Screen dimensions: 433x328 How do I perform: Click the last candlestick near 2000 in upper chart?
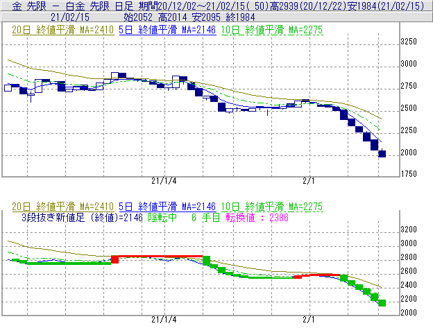click(382, 153)
